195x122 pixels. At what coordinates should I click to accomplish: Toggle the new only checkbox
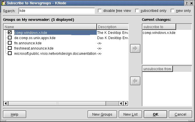point(173,11)
